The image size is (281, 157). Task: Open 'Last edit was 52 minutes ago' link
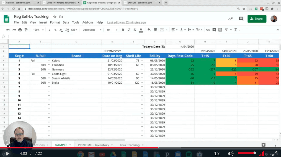point(126,22)
